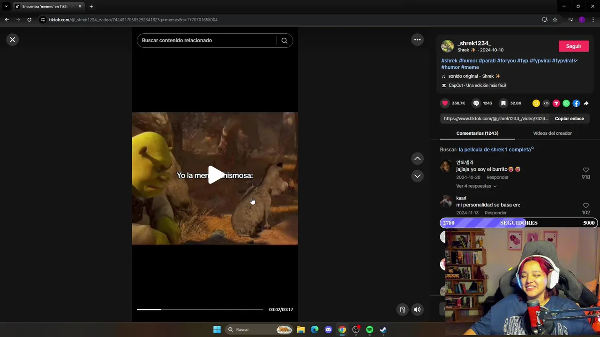Click the browser address bar URL

(133, 20)
